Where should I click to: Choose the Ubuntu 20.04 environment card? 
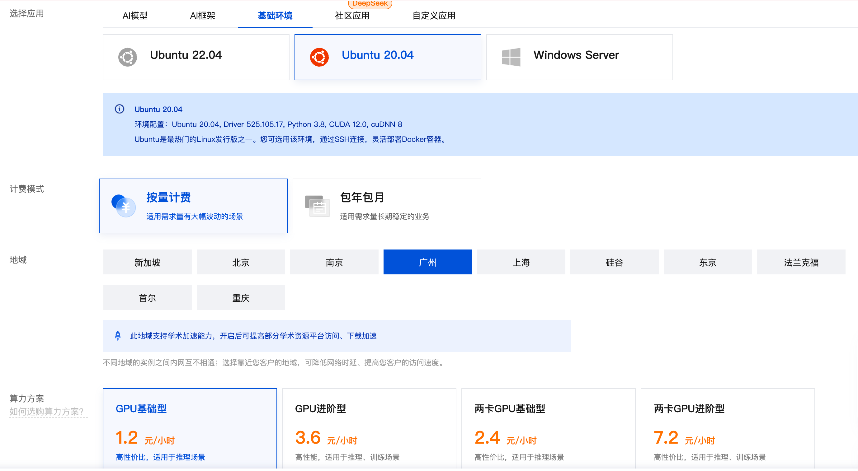coord(388,57)
